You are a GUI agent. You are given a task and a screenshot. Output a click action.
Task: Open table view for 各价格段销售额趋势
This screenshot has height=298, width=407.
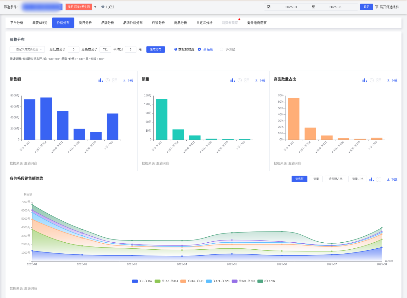click(379, 179)
